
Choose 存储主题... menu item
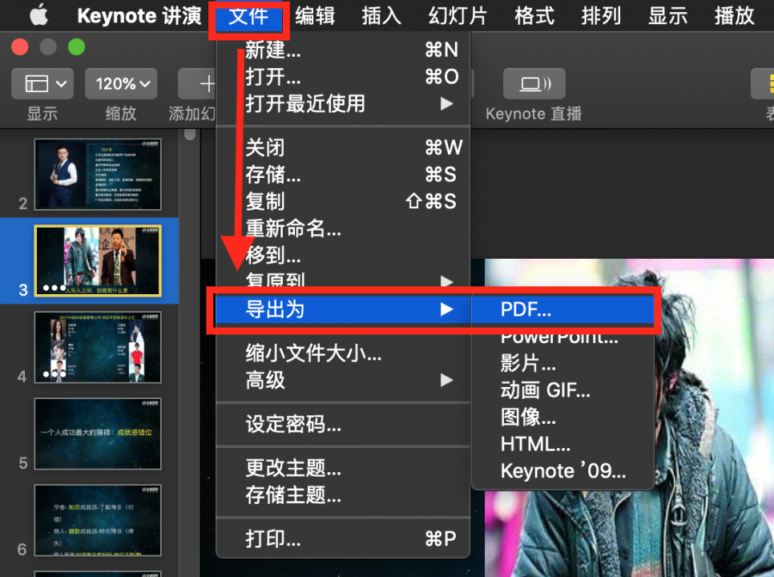pos(343,494)
